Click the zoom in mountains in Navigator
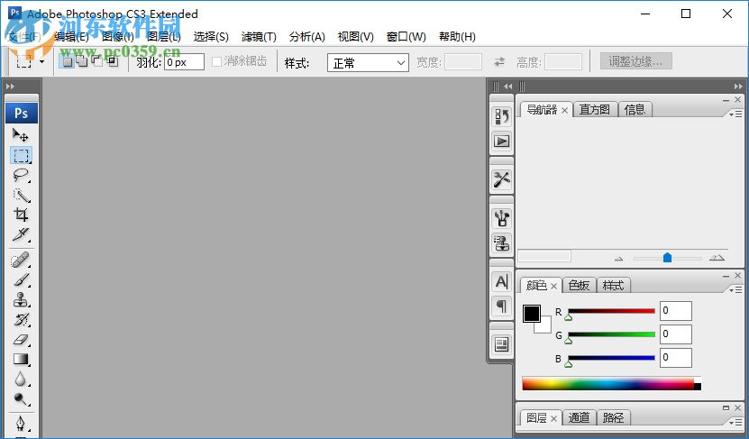 tap(717, 258)
